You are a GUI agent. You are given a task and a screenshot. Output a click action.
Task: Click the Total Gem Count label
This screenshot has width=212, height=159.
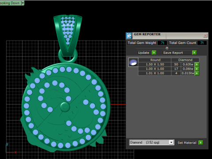pos(182,43)
